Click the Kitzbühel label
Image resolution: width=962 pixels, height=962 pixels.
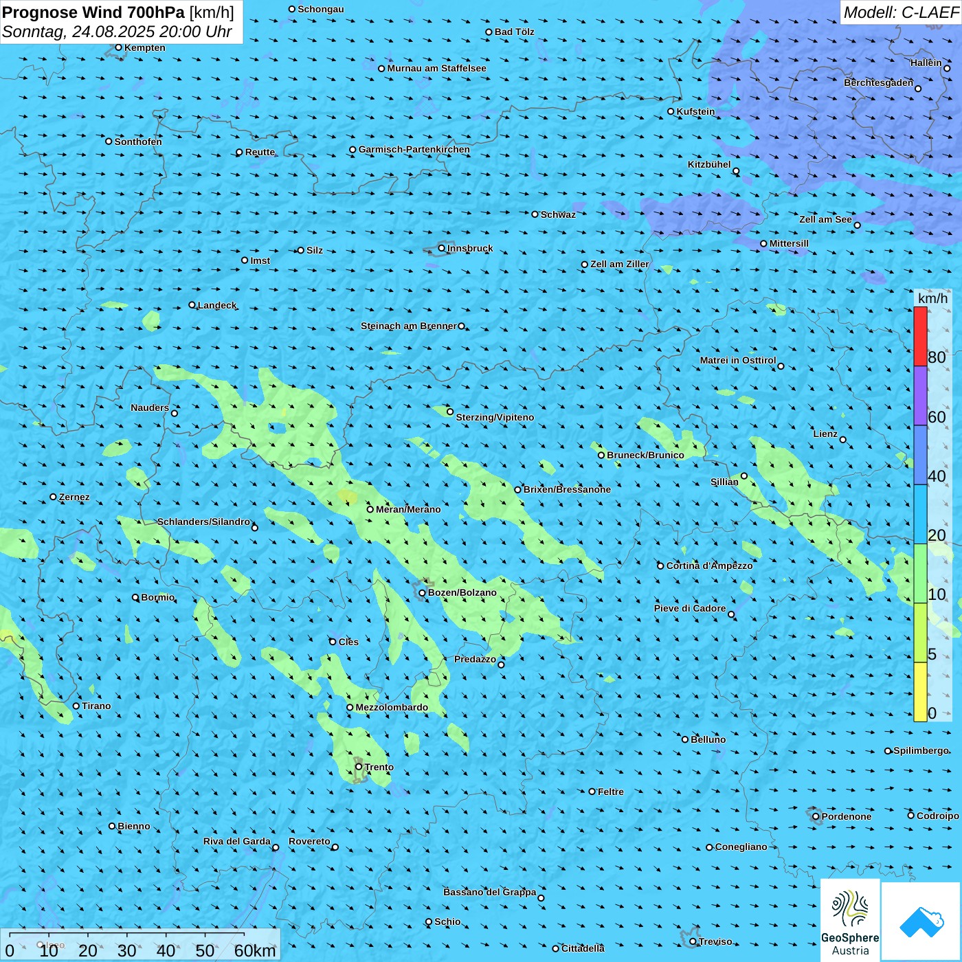tap(709, 164)
